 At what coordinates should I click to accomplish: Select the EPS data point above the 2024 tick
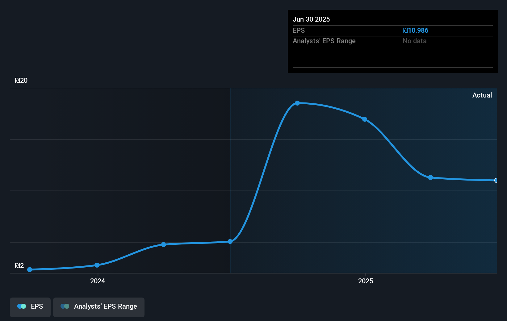click(x=97, y=265)
